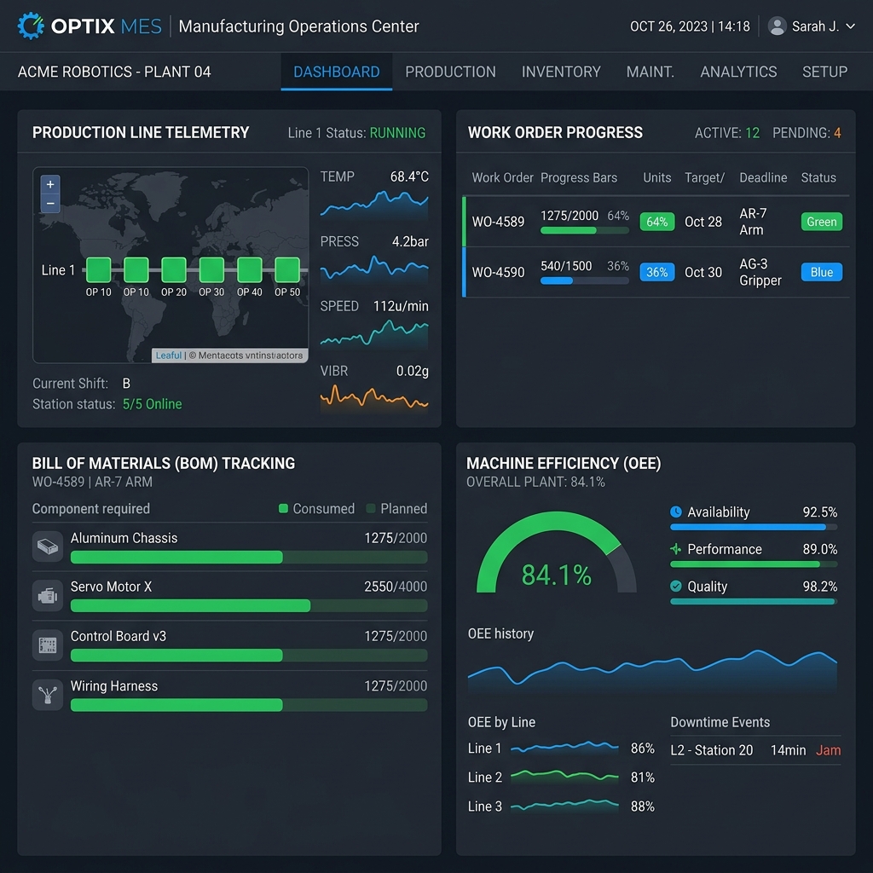
Task: Click the Planned legend swatch
Action: (x=371, y=508)
